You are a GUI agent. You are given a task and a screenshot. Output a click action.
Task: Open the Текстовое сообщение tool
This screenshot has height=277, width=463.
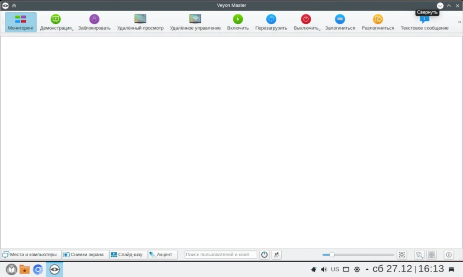click(x=424, y=22)
